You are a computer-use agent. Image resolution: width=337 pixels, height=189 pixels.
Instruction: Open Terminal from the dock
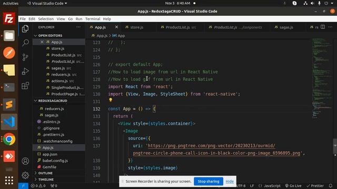click(9, 87)
